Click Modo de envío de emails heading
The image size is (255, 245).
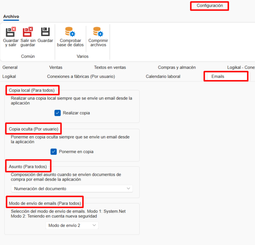(x=45, y=203)
